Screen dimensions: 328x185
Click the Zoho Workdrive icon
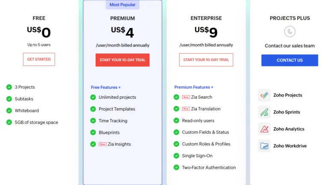(x=264, y=146)
